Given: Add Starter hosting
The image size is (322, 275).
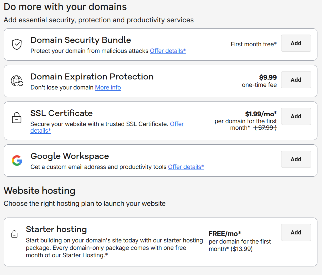Looking at the screenshot, I should [296, 232].
